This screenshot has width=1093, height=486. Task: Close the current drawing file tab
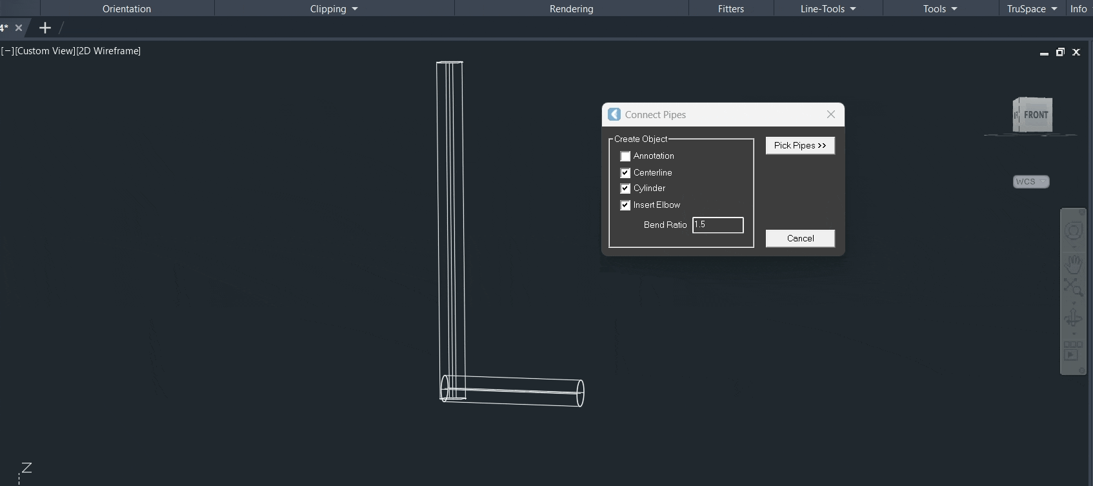pos(19,28)
